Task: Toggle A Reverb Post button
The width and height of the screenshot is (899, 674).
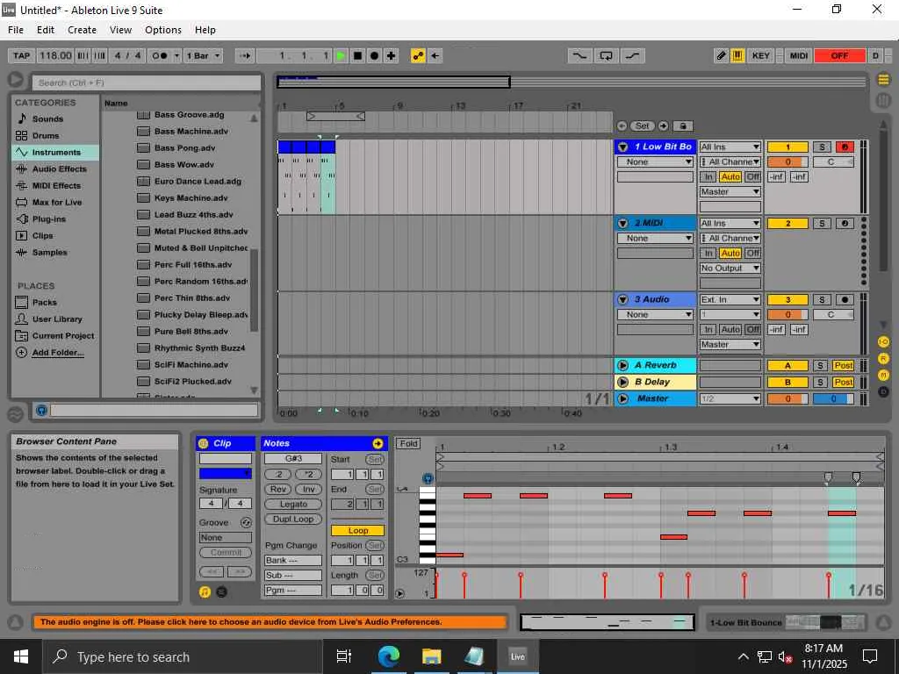Action: pos(843,365)
